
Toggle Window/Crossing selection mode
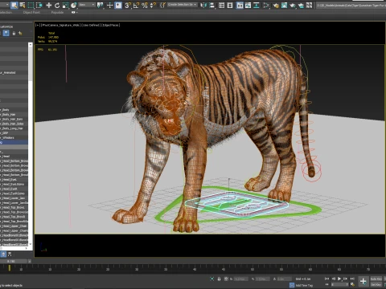point(39,5)
